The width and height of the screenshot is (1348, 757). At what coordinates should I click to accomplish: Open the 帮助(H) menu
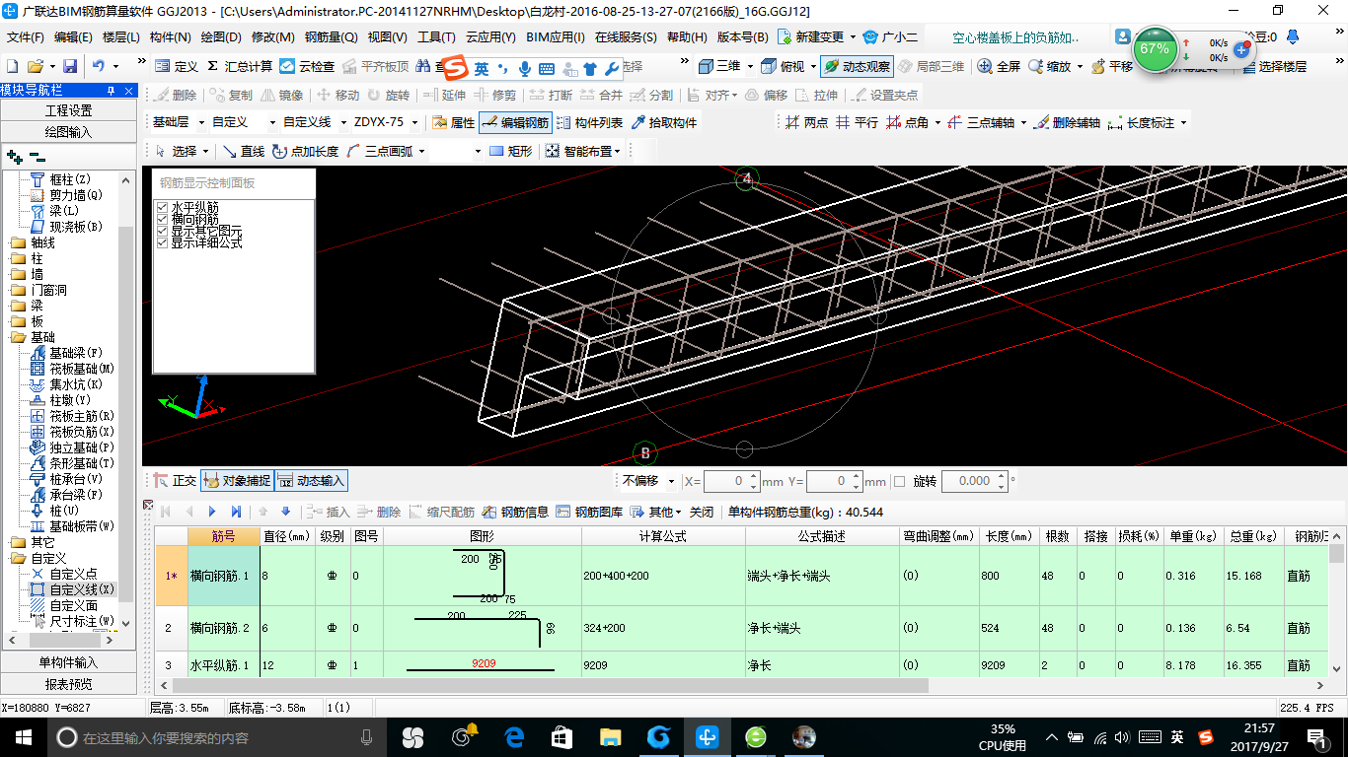(687, 37)
